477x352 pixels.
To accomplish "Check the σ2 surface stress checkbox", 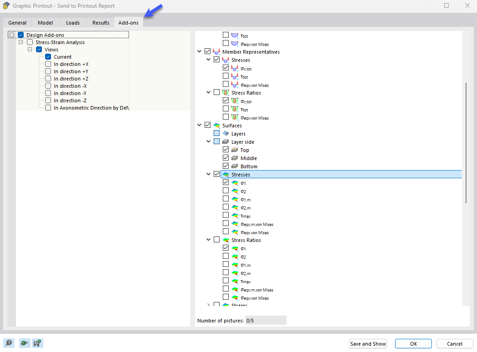I will [226, 190].
